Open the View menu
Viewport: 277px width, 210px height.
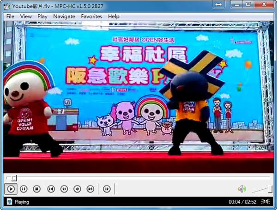[x=26, y=16]
